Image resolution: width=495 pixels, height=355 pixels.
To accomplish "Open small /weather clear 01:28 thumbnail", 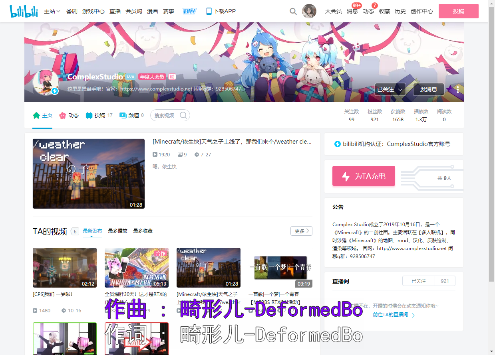I will [x=209, y=268].
